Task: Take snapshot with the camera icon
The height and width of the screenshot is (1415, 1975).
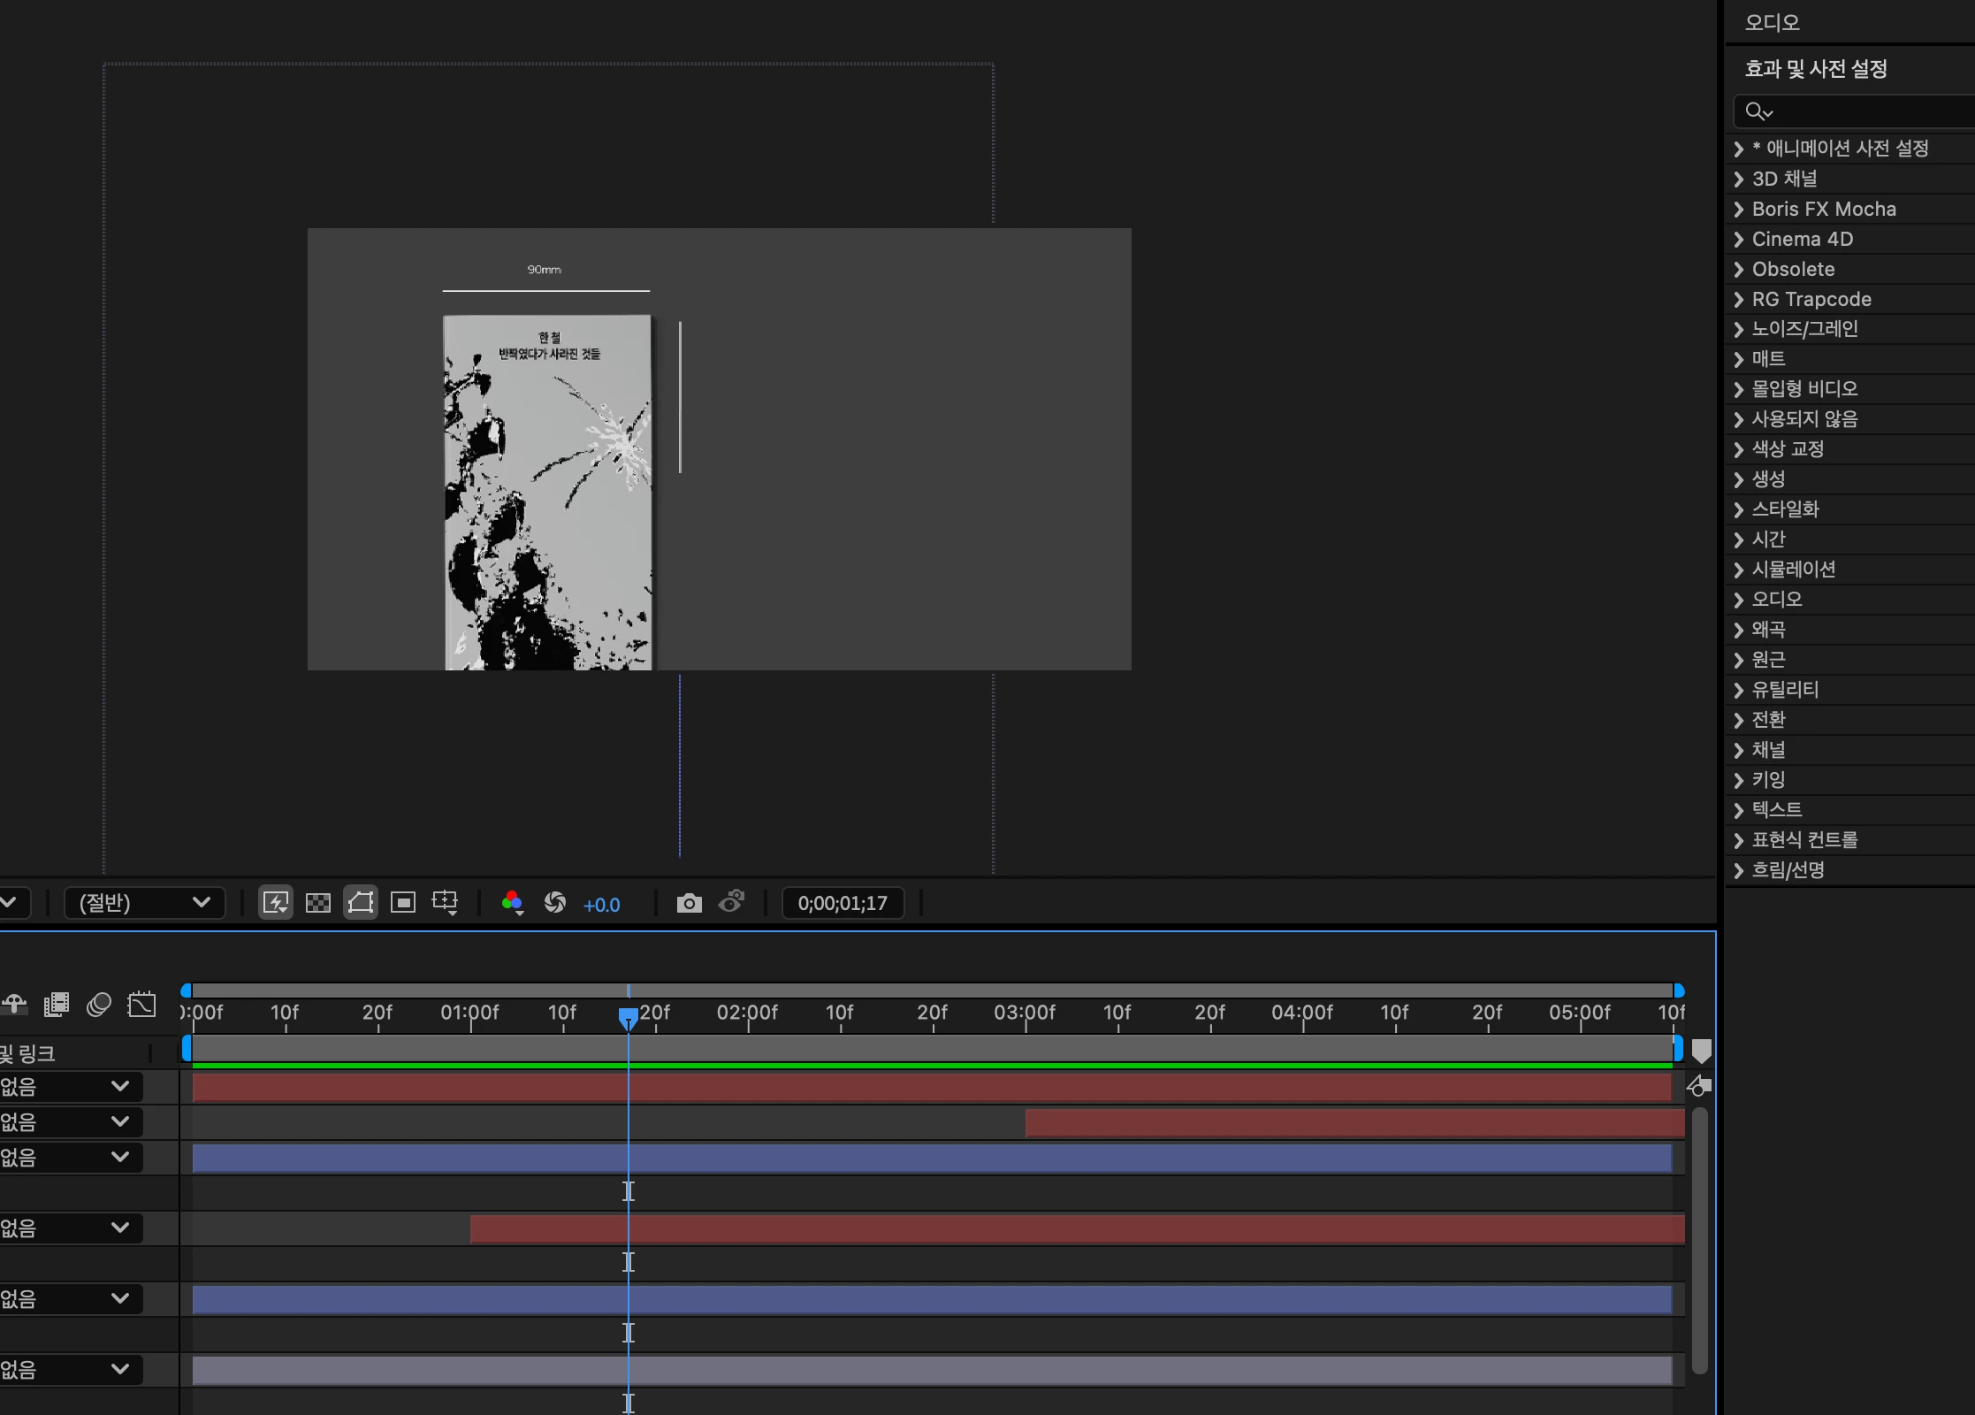Action: click(689, 903)
